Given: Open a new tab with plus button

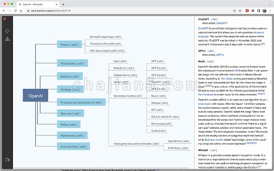Looking at the screenshot, I should pos(63,4).
